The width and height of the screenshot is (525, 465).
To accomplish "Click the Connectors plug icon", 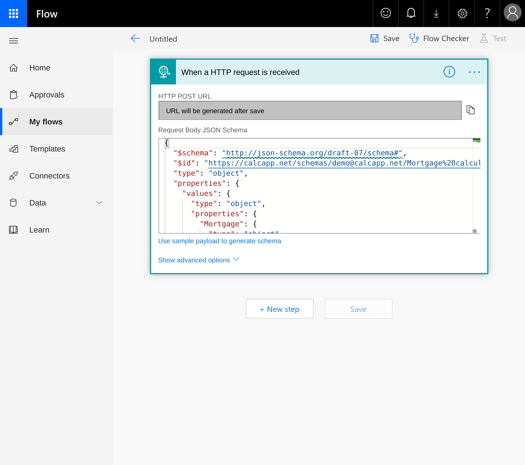I will coord(14,176).
